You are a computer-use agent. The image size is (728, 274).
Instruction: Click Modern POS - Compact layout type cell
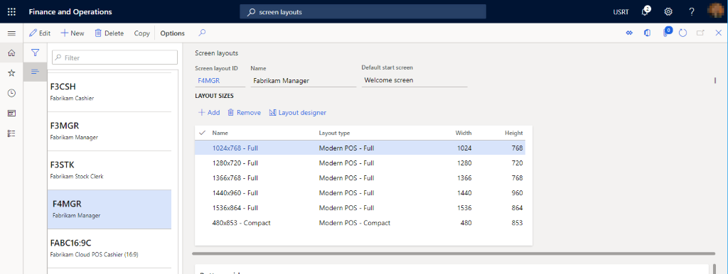pyautogui.click(x=355, y=223)
